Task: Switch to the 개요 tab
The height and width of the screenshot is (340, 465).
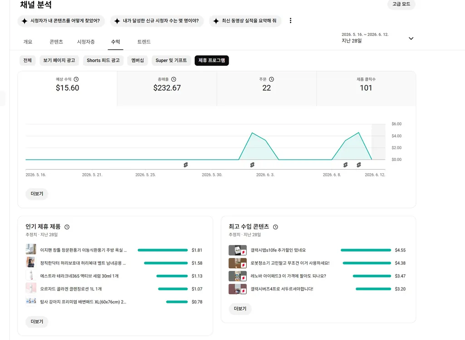Action: click(x=28, y=42)
